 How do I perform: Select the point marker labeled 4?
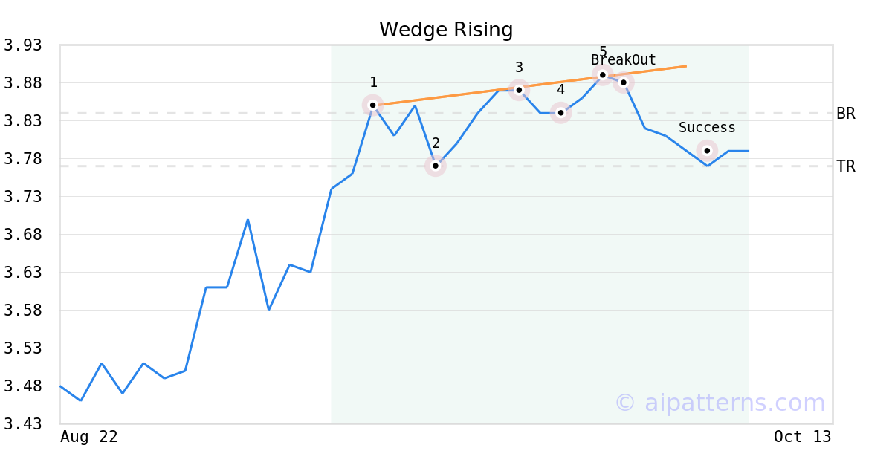coord(560,113)
